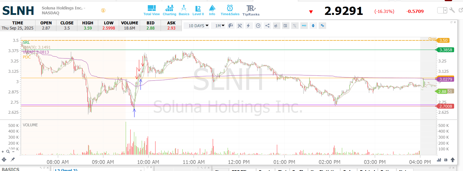This screenshot has height=171, width=463.
Task: Close the BASICS panel
Action: pos(48,168)
